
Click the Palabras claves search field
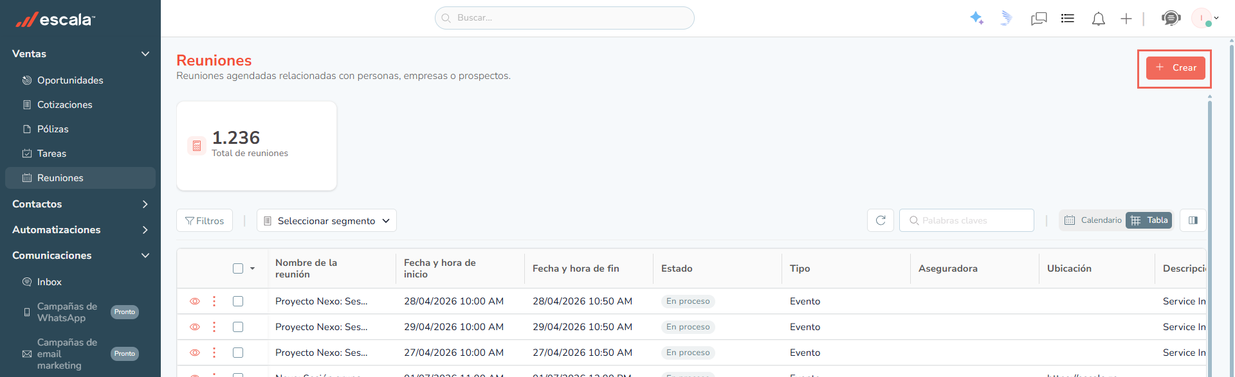pos(967,220)
